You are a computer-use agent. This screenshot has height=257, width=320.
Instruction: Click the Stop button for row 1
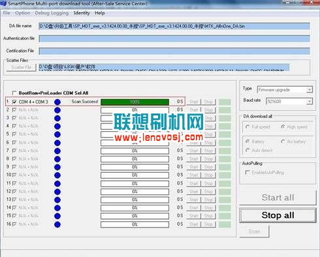coord(208,102)
